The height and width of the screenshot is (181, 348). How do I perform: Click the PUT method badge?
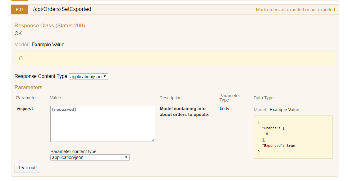coord(20,10)
